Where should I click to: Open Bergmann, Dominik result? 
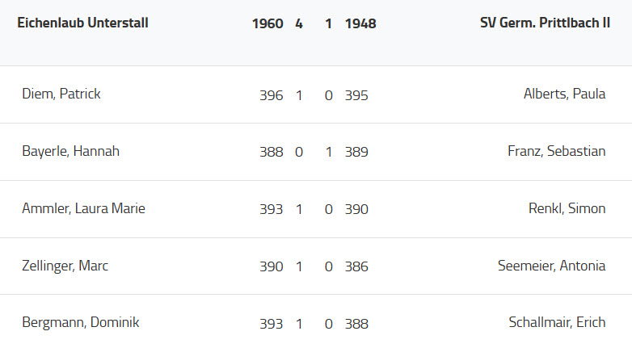80,323
